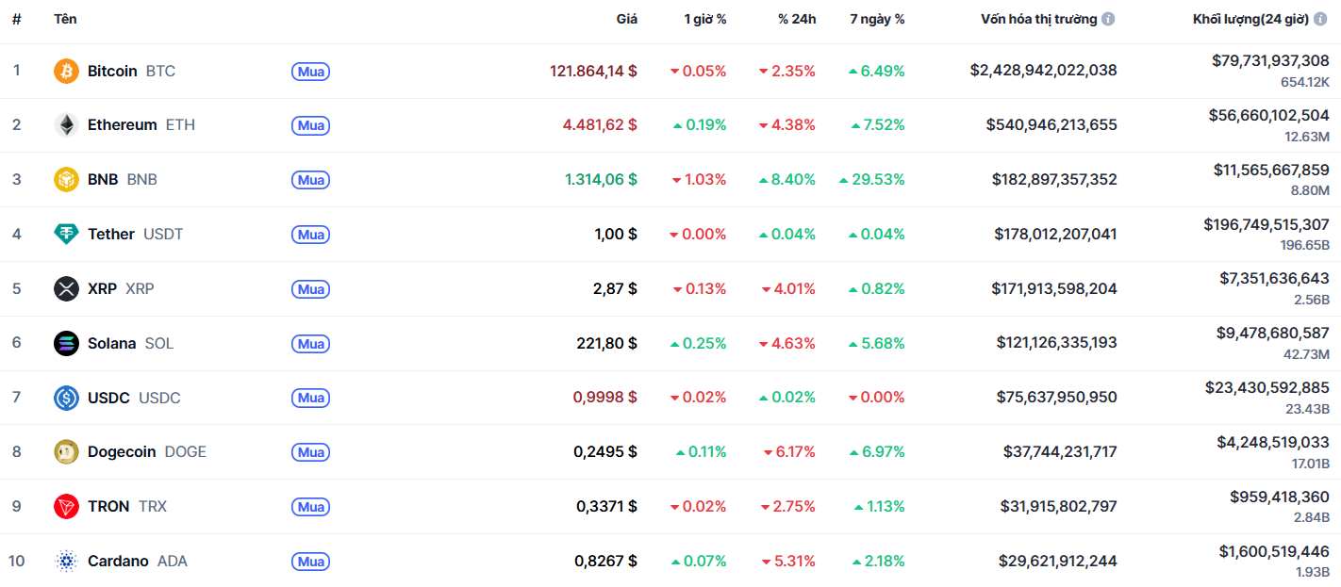The image size is (1341, 587).
Task: Sort by 7 ngày % column
Action: coord(877,19)
